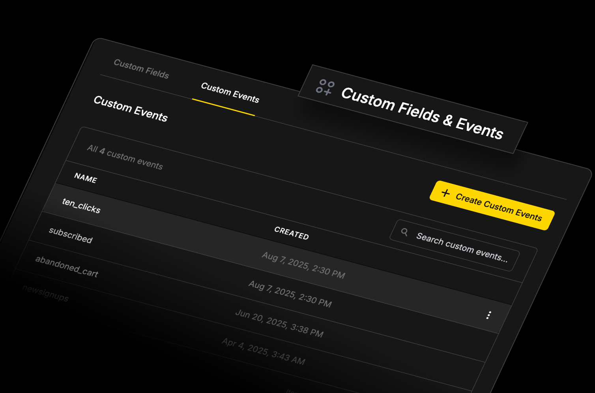Click the Apr 4, 2025, 3:43 AM date
Viewport: 595px width, 393px height.
pyautogui.click(x=263, y=352)
